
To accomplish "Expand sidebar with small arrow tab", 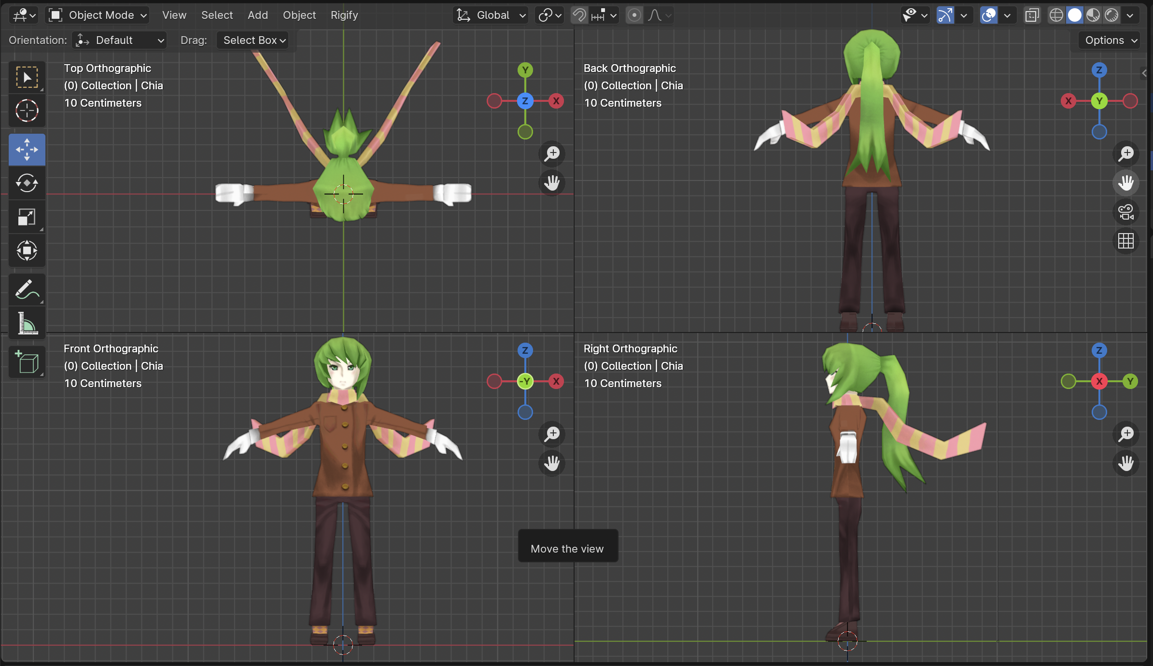I will (x=1144, y=73).
